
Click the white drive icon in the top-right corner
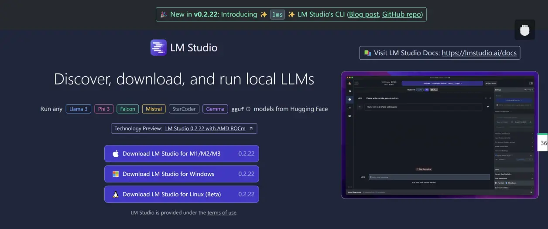point(524,30)
